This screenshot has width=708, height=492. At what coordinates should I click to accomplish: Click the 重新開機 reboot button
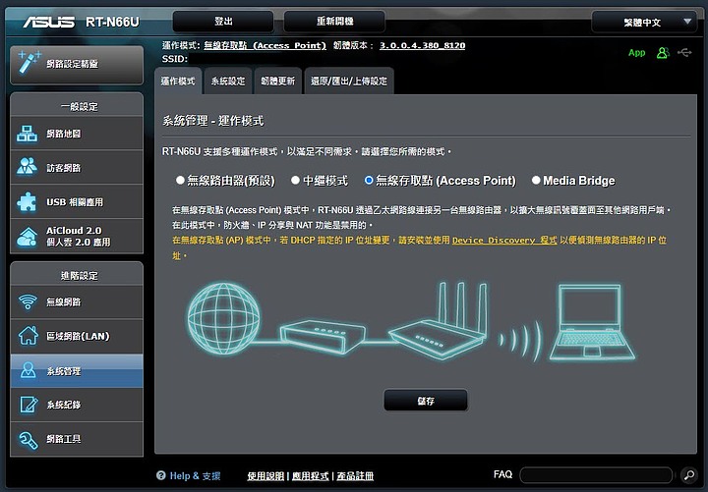coord(334,22)
